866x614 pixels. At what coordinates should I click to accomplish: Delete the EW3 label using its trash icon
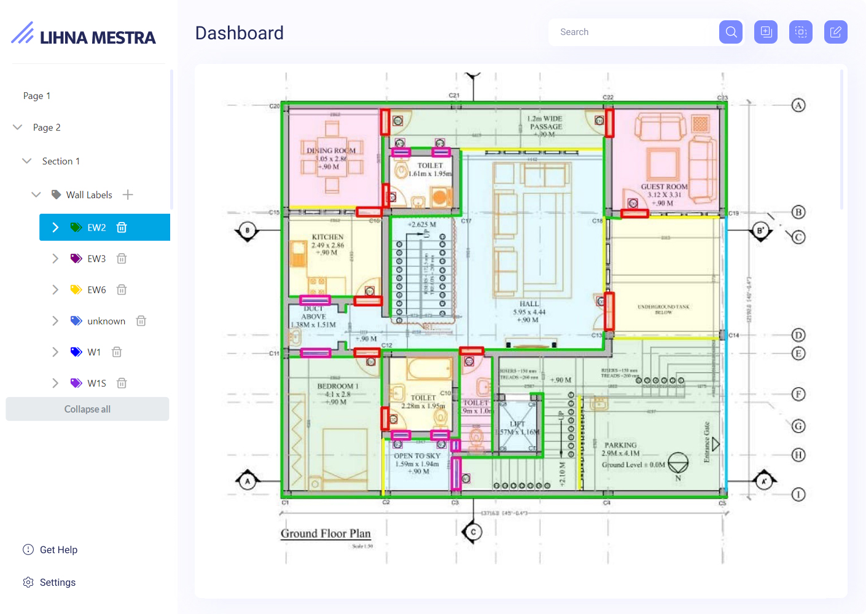pos(122,258)
